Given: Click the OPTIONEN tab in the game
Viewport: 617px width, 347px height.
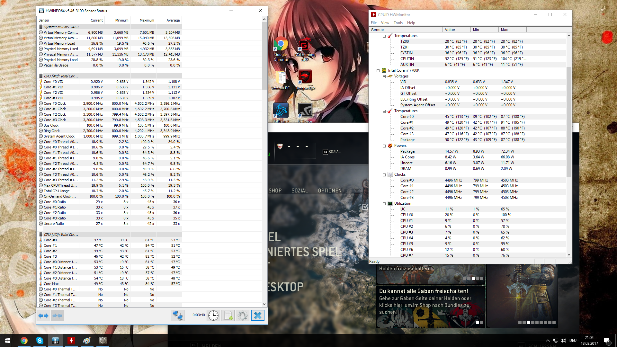Looking at the screenshot, I should point(330,191).
